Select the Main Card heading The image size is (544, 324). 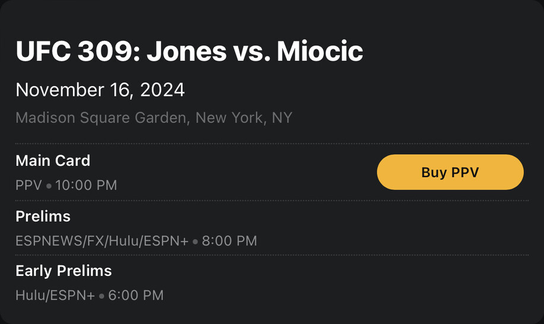coord(53,161)
